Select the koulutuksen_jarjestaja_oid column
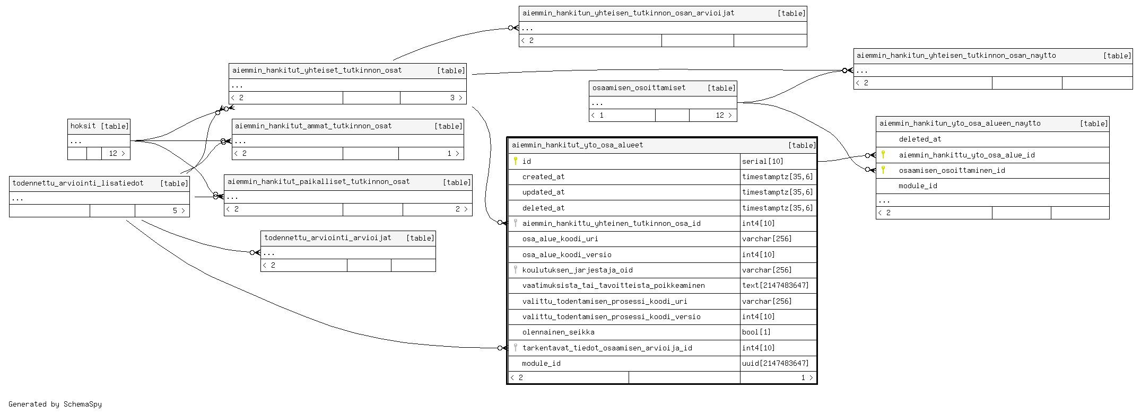Image resolution: width=1141 pixels, height=414 pixels. click(577, 270)
